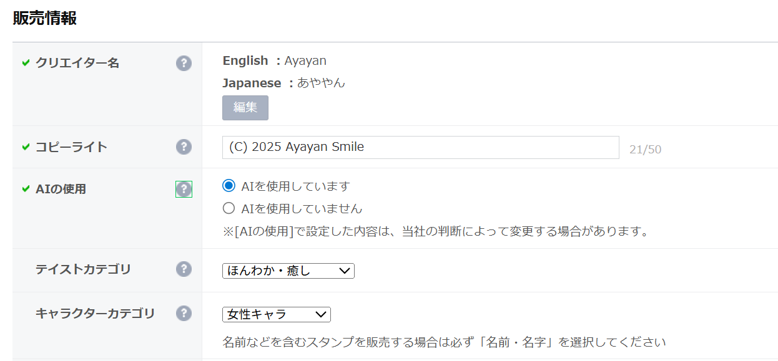Screen dimensions: 778x361
Task: Select the AIを使用しています radio button
Action: [x=229, y=186]
